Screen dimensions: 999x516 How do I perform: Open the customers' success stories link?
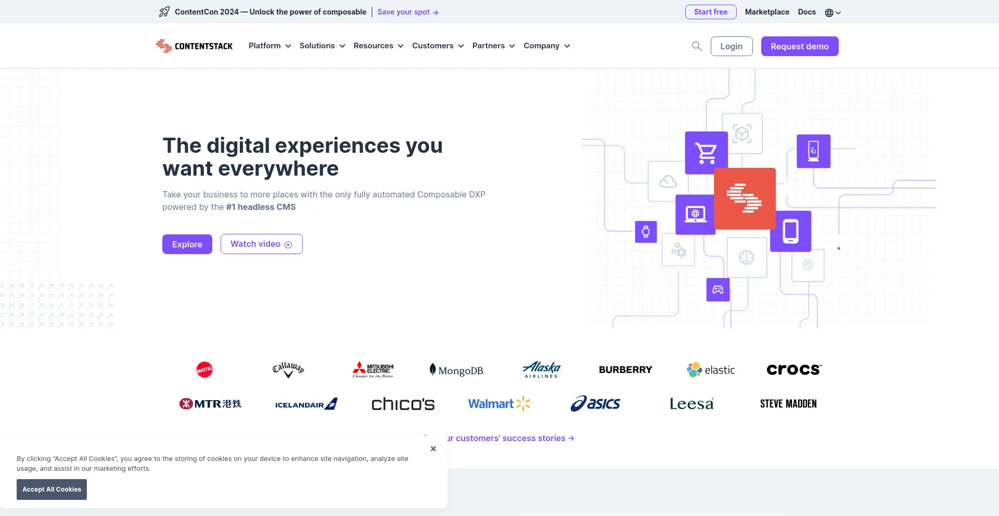point(510,438)
